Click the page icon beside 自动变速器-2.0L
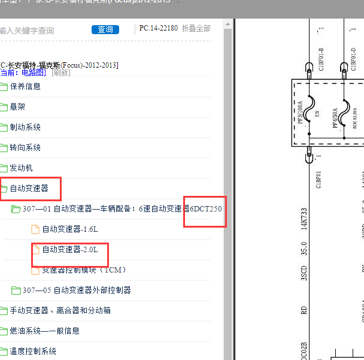Screen dimensions: 364x360 tap(35, 250)
